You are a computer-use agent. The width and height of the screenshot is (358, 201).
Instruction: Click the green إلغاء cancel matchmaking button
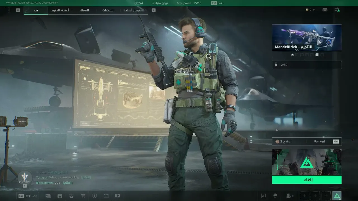[x=307, y=180]
